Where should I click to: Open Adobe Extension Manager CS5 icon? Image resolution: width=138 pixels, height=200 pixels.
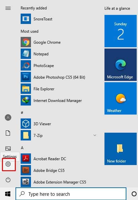point(26,182)
